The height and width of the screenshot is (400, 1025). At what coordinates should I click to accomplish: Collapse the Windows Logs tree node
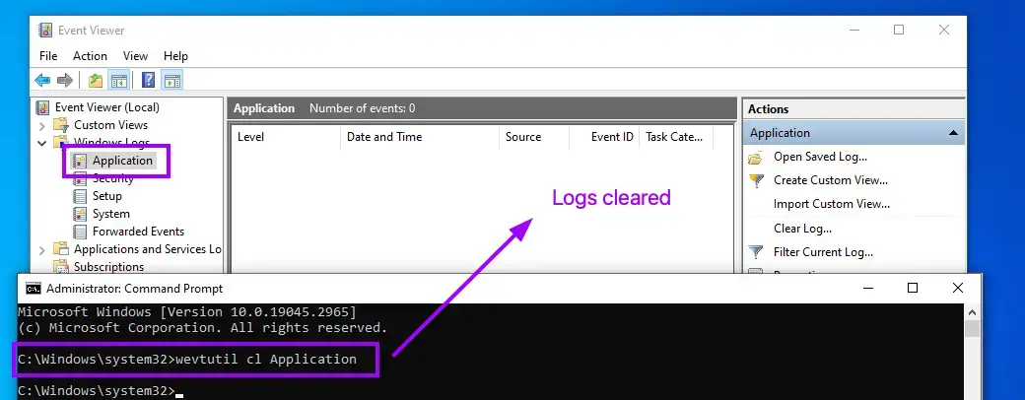click(41, 143)
